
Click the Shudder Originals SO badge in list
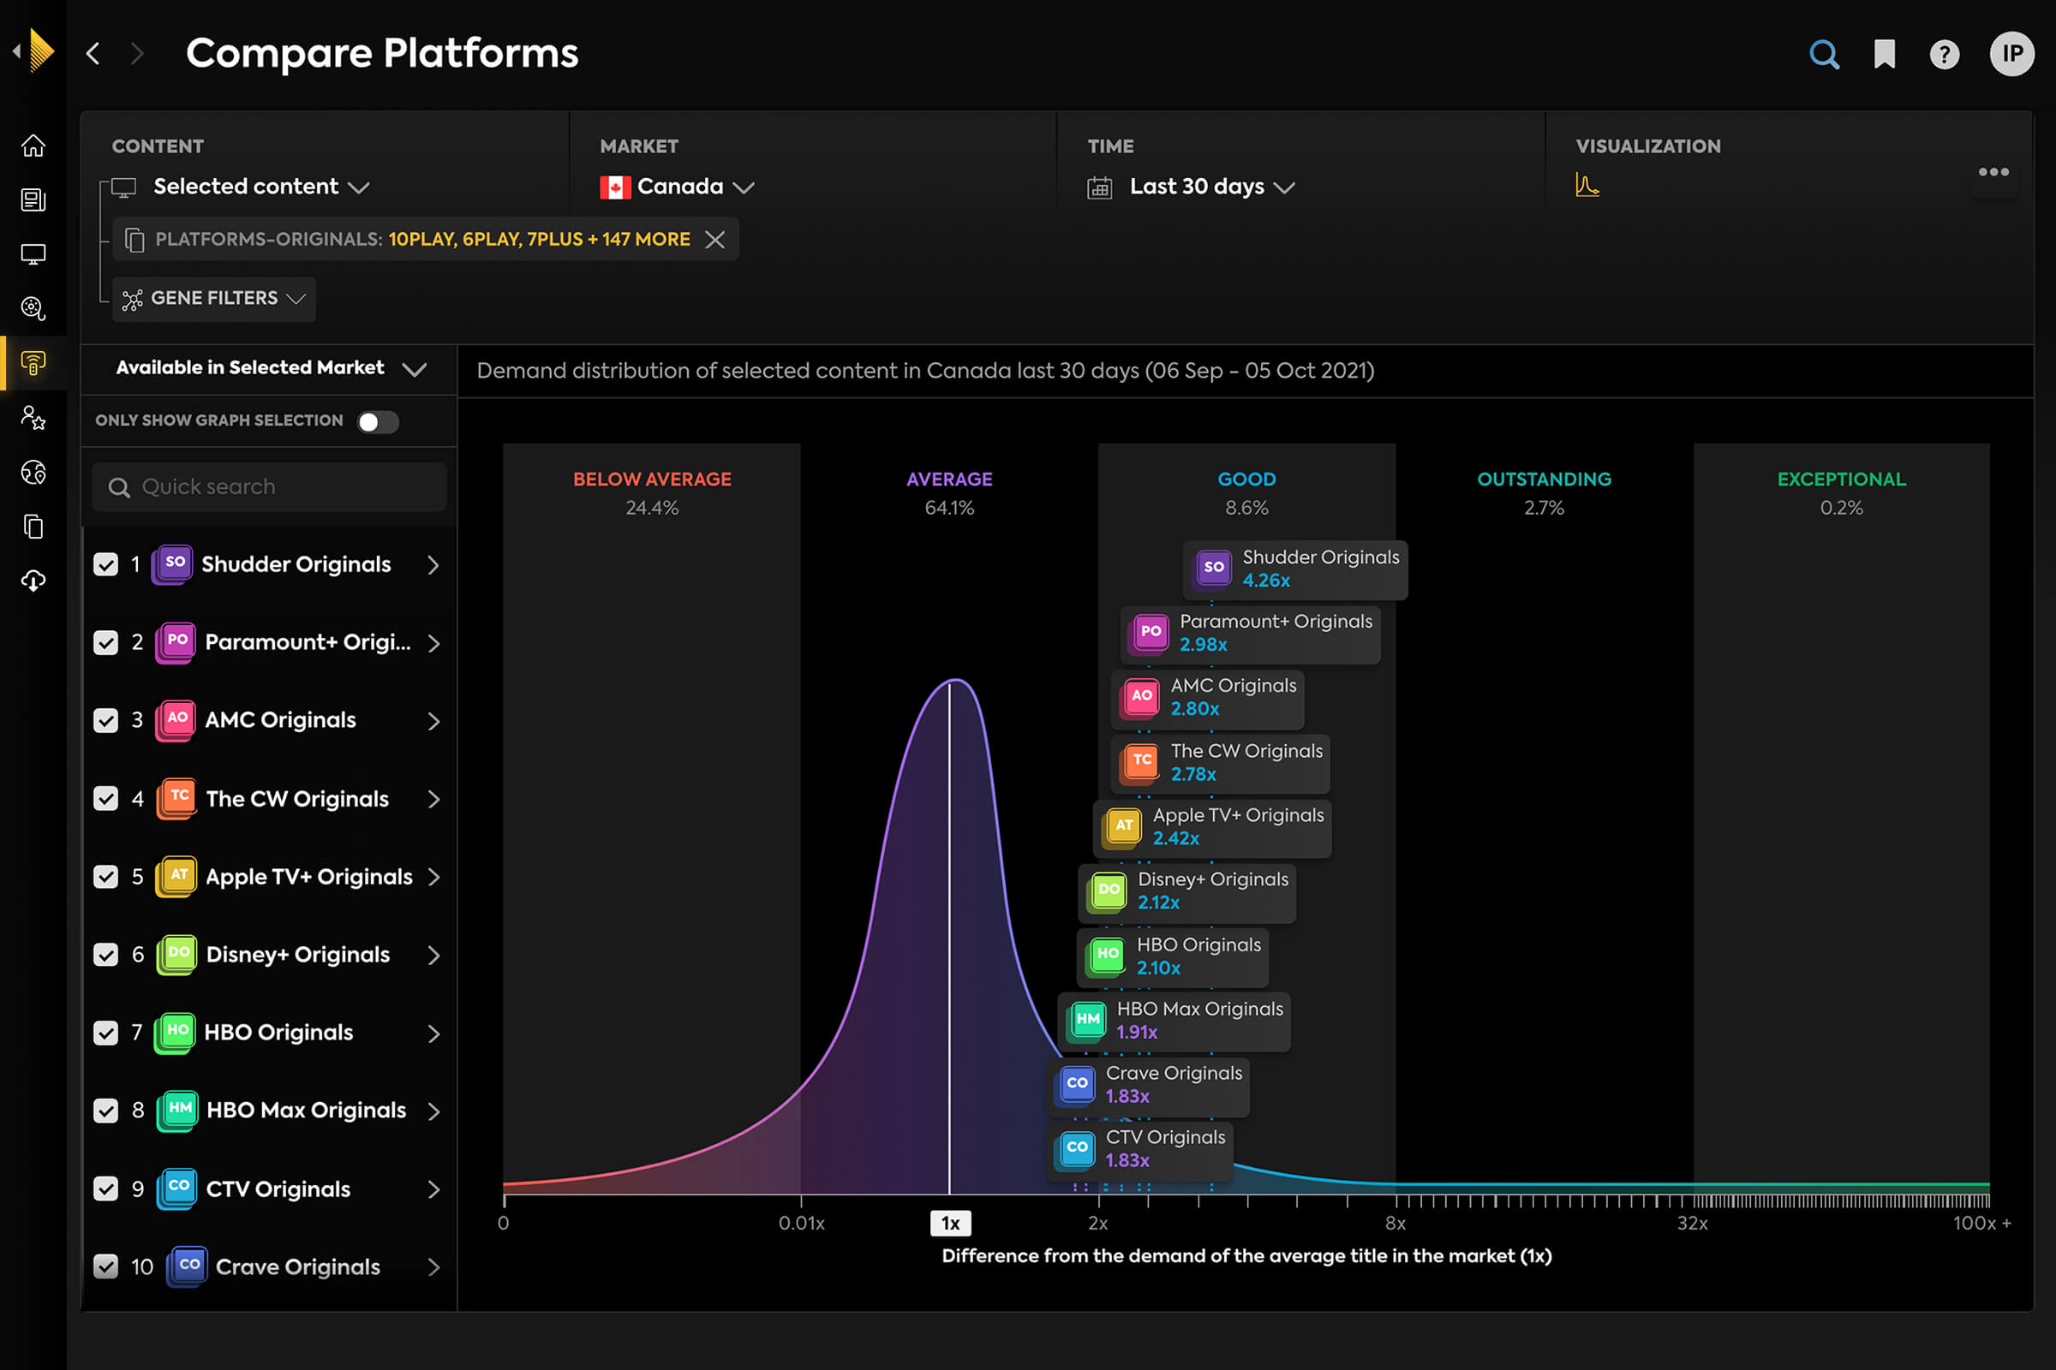click(173, 564)
